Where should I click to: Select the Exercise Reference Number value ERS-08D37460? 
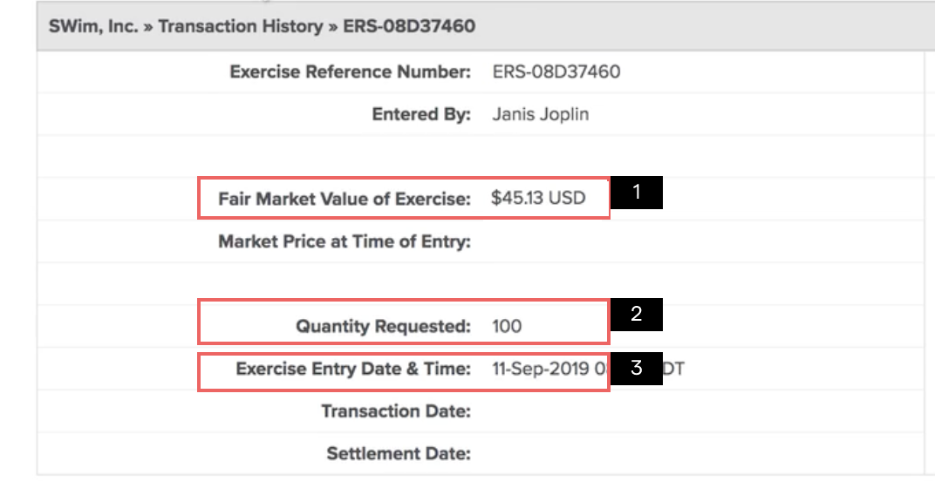[556, 71]
